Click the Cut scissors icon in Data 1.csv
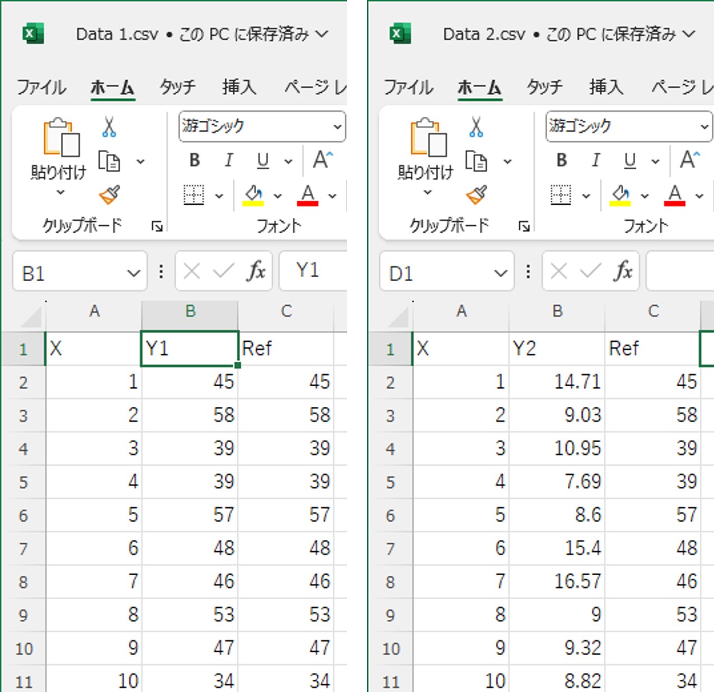 [109, 127]
